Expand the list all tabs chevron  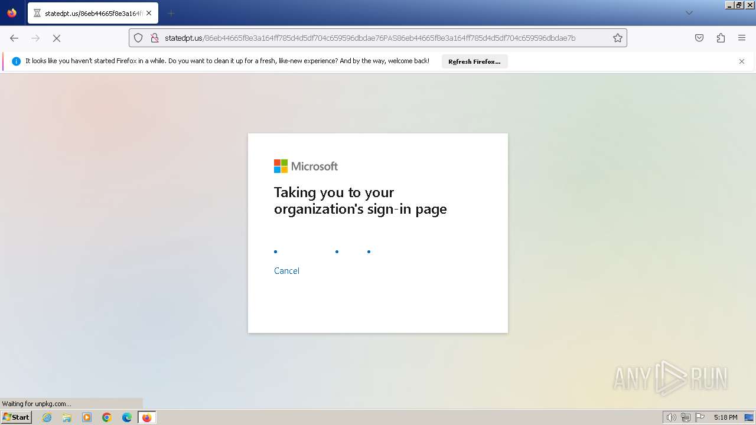pyautogui.click(x=689, y=13)
